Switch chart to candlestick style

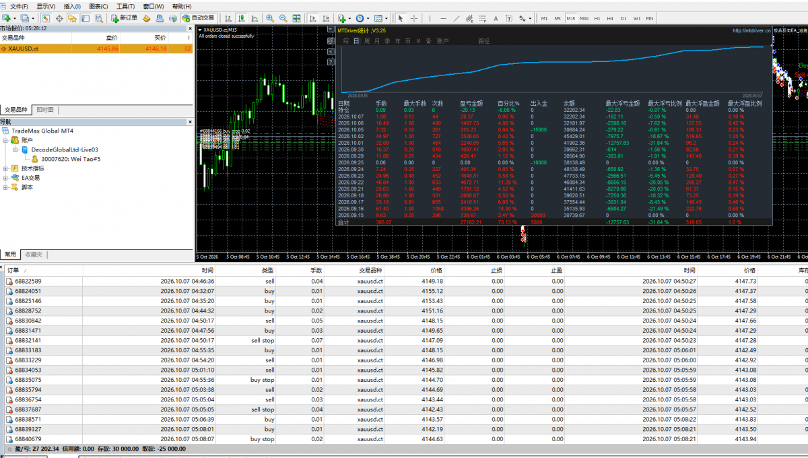tap(240, 18)
